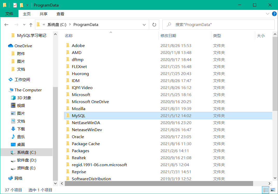
Task: Open 音乐 folder in the sidebar
Action: (x=21, y=137)
